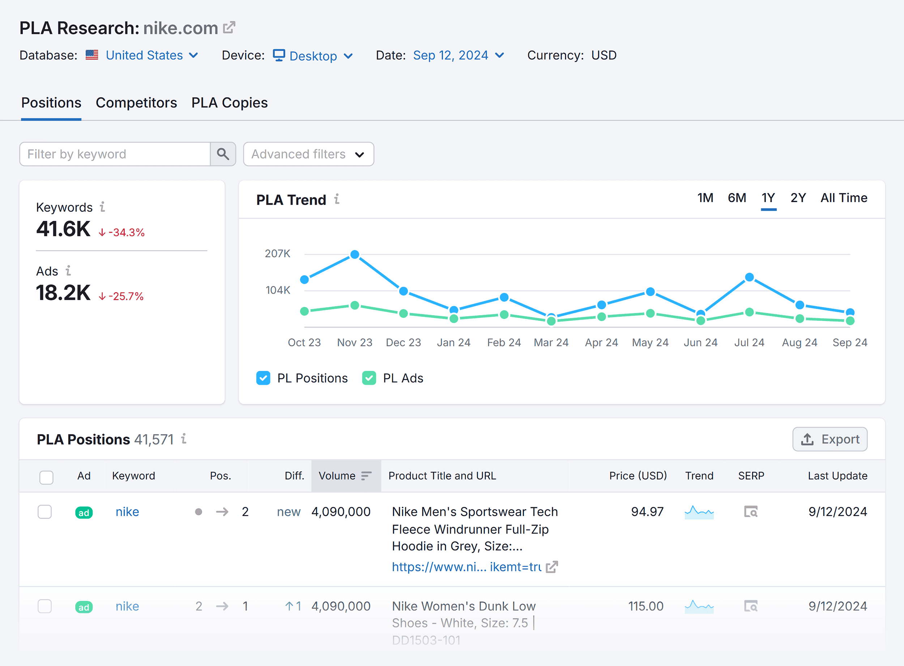Screen dimensions: 904x666
Task: Click info icon next to Keywords metric
Action: point(103,207)
